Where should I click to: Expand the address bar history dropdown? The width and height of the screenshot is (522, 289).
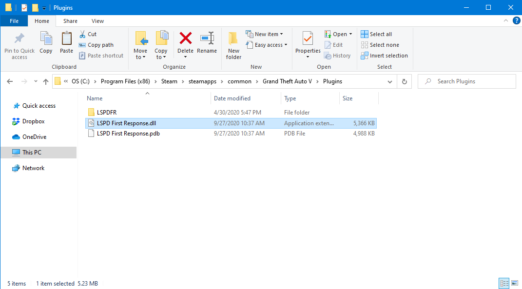click(x=390, y=81)
